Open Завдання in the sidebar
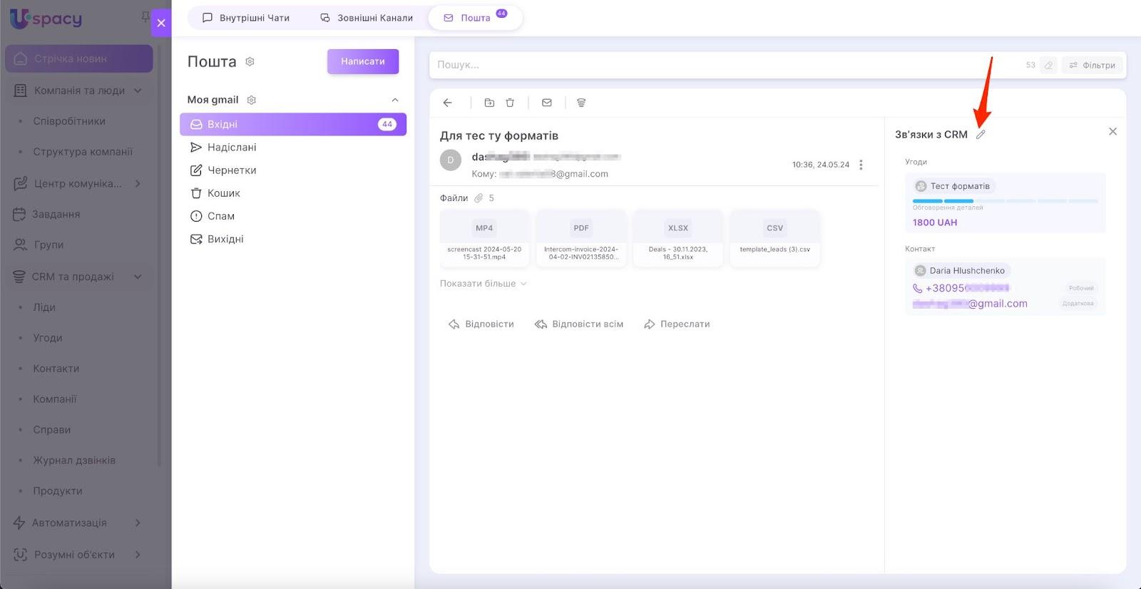1141x589 pixels. tap(56, 214)
